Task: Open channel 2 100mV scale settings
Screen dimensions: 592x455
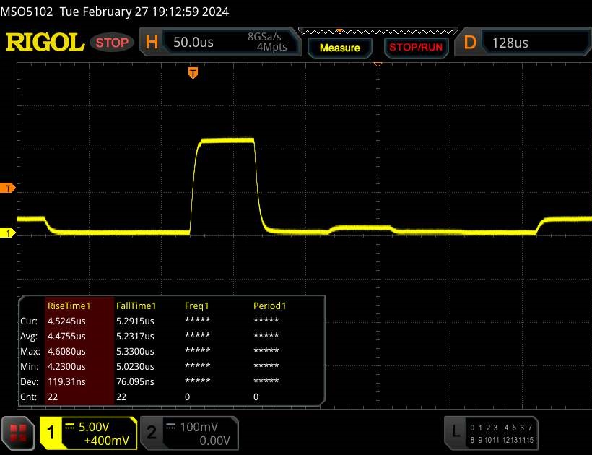Action: [x=200, y=433]
